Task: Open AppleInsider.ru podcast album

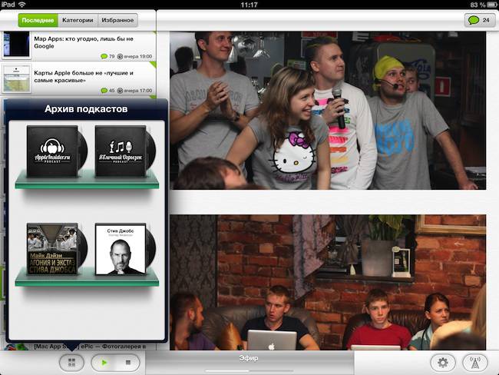Action: pyautogui.click(x=57, y=151)
